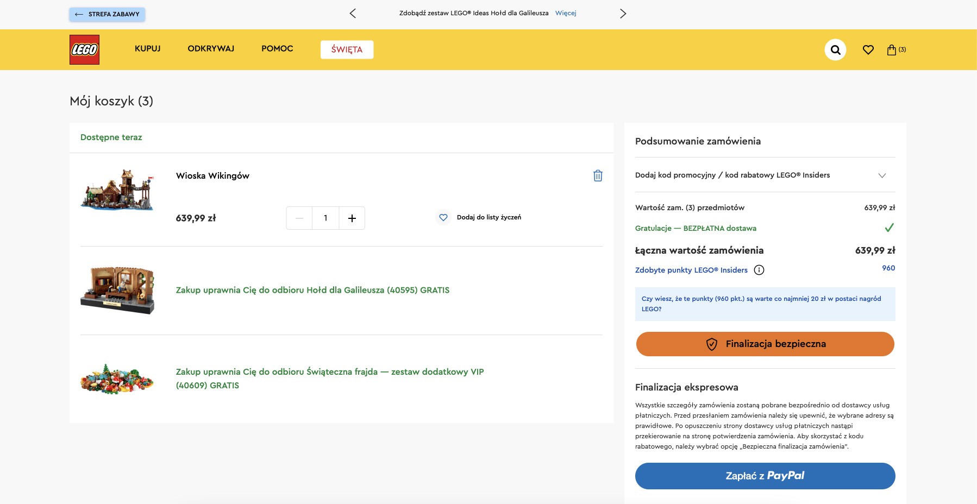Viewport: 977px width, 504px height.
Task: Click 'Finalizacja ekspresowa' heading
Action: (x=686, y=387)
